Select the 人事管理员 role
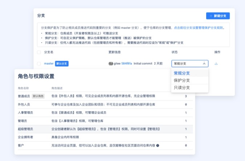The width and height of the screenshot is (245, 161). [x=25, y=113]
